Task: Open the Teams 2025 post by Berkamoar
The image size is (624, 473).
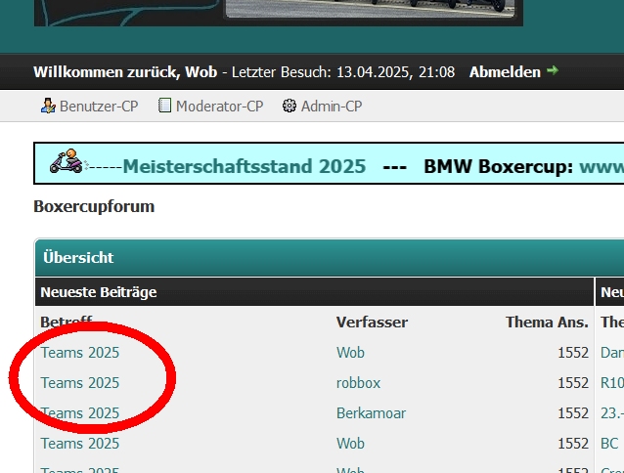Action: (x=80, y=413)
